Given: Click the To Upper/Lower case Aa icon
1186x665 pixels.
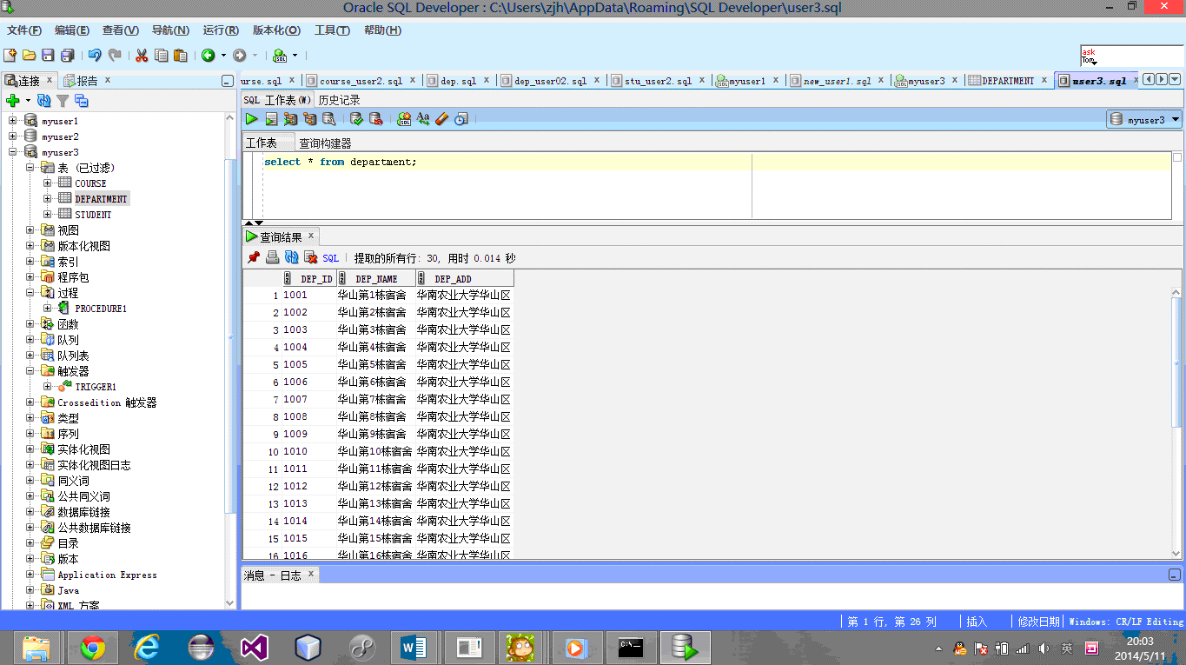Looking at the screenshot, I should pos(423,119).
